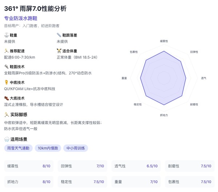Click the 透气 label on radar chart
218x192 pixels.
pos(204,78)
